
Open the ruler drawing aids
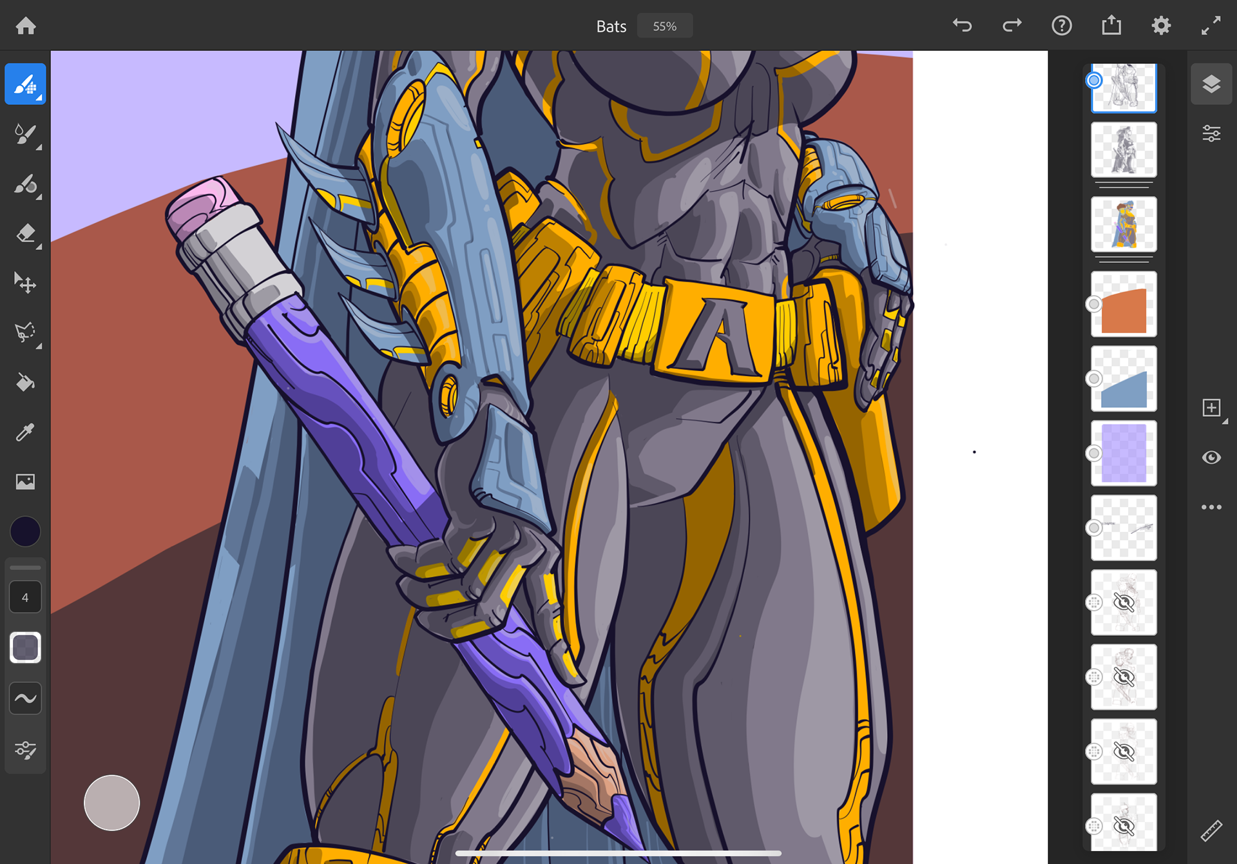(x=1211, y=830)
